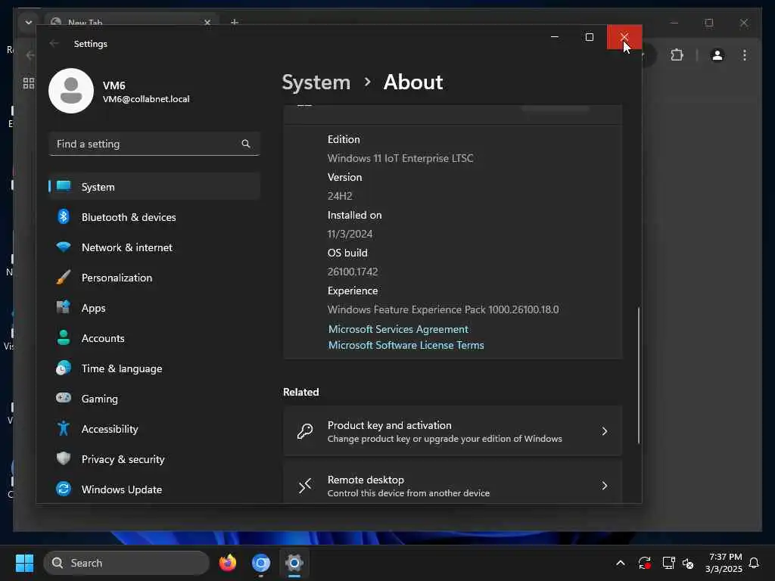Open the Chrome three-dot menu

745,54
